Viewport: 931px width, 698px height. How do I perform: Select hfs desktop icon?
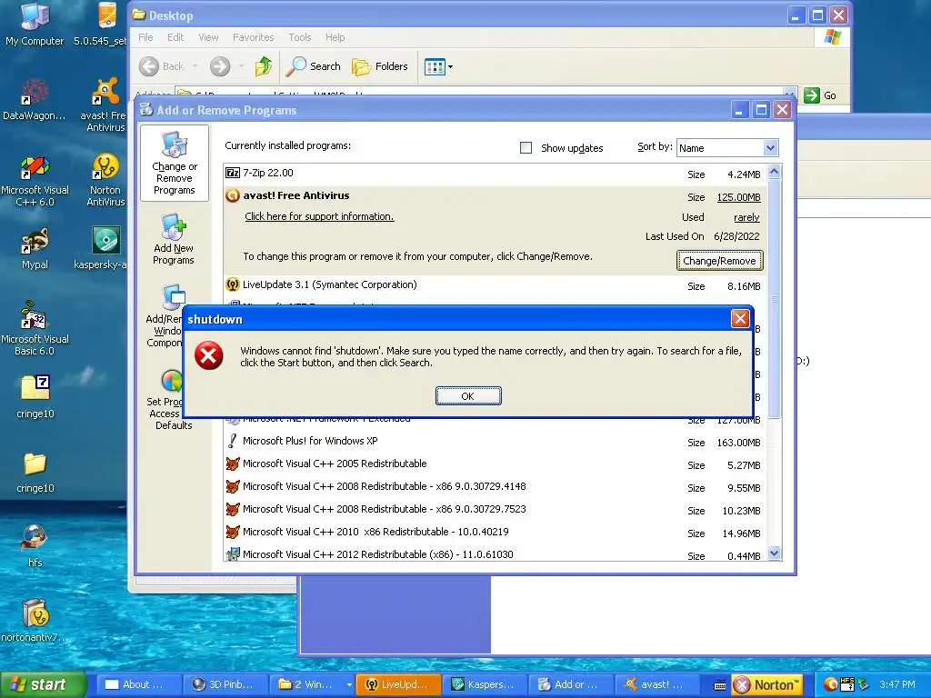(35, 545)
